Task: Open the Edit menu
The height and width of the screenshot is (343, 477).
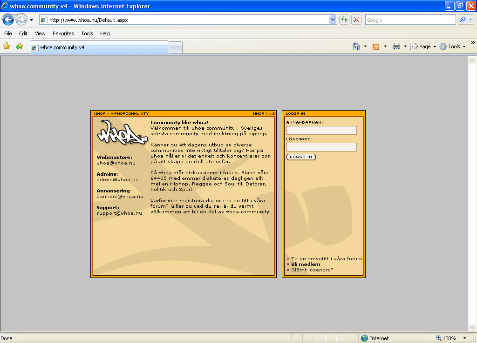Action: coord(23,33)
